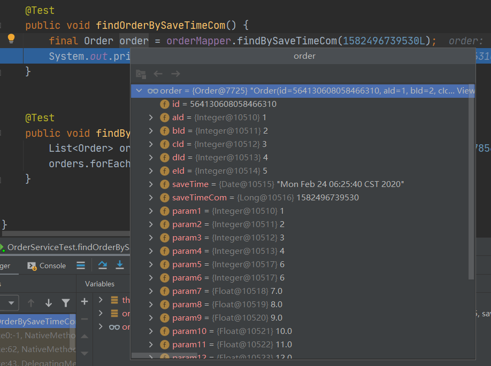
Task: Expand the saveTime Date node
Action: [151, 184]
